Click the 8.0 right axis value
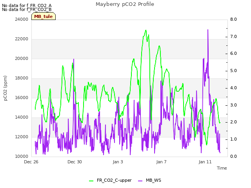251x188 pixels. pos(233,19)
